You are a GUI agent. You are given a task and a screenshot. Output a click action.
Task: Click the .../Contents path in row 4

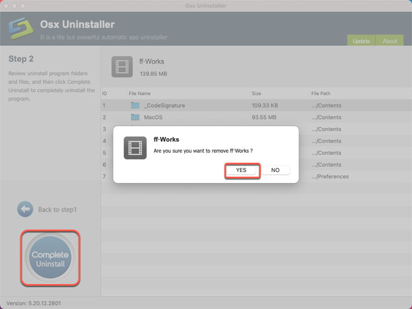pyautogui.click(x=327, y=141)
